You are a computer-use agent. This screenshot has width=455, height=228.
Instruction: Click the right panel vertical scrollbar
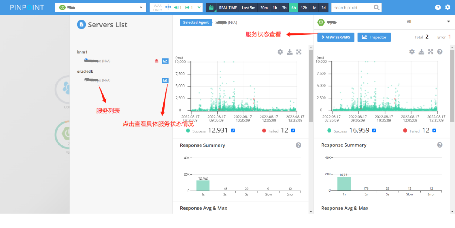click(x=452, y=86)
